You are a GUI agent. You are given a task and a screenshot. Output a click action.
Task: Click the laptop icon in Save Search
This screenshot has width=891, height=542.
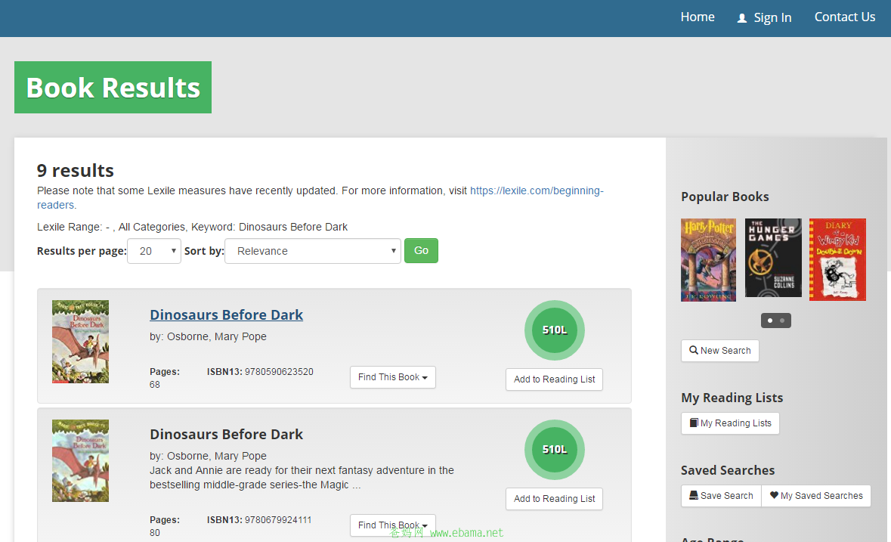point(693,495)
